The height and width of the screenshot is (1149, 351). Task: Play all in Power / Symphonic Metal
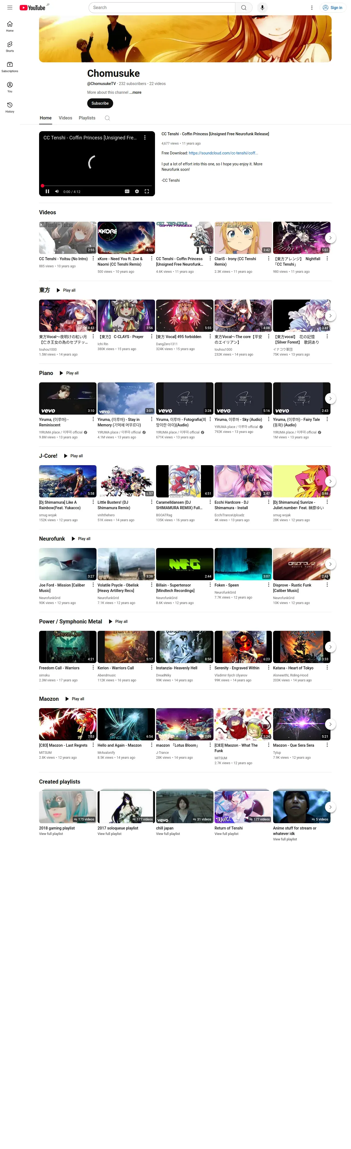pyautogui.click(x=118, y=622)
